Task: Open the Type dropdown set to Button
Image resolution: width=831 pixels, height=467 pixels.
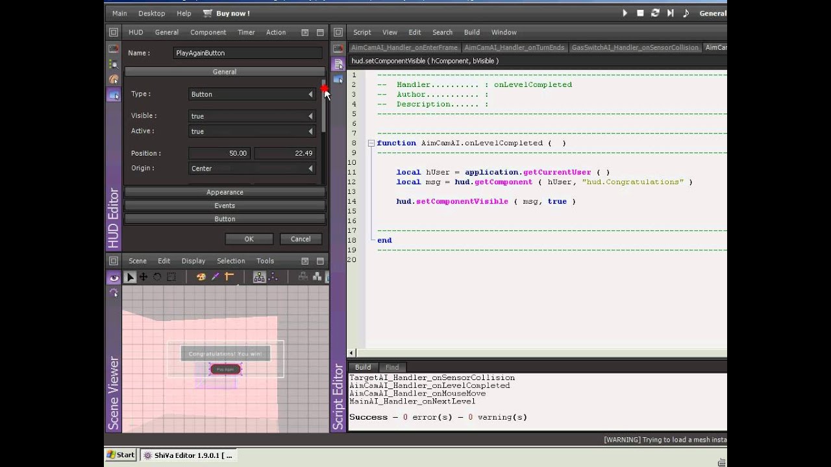Action: point(252,94)
